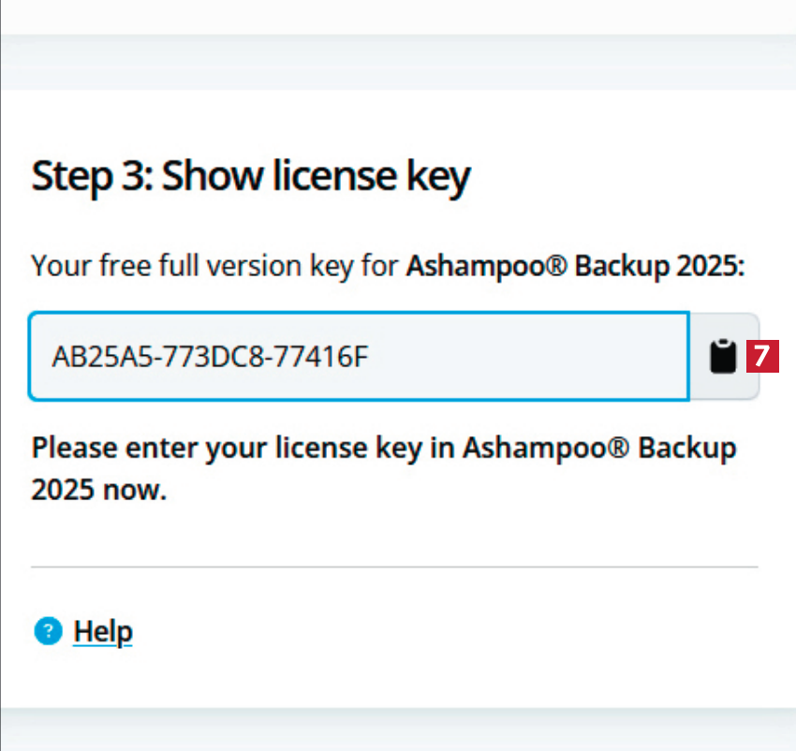
Task: Click the gray band at page bottom
Action: point(398,729)
